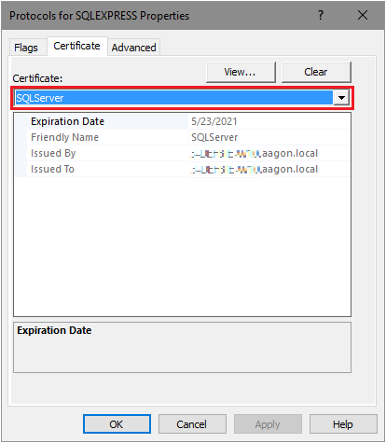
Task: Clear the selected certificate
Action: pyautogui.click(x=316, y=72)
